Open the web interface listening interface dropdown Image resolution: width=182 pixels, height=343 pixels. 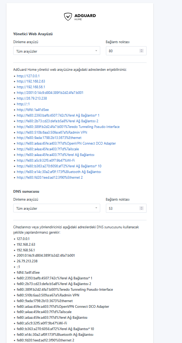coord(57,50)
